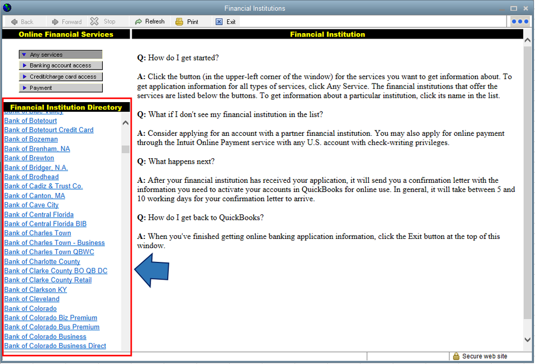Image resolution: width=535 pixels, height=364 pixels.
Task: Select Bank of Colorado Business Direct
Action: tap(55, 346)
